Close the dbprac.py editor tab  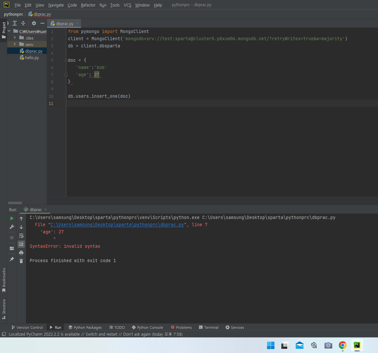point(77,24)
